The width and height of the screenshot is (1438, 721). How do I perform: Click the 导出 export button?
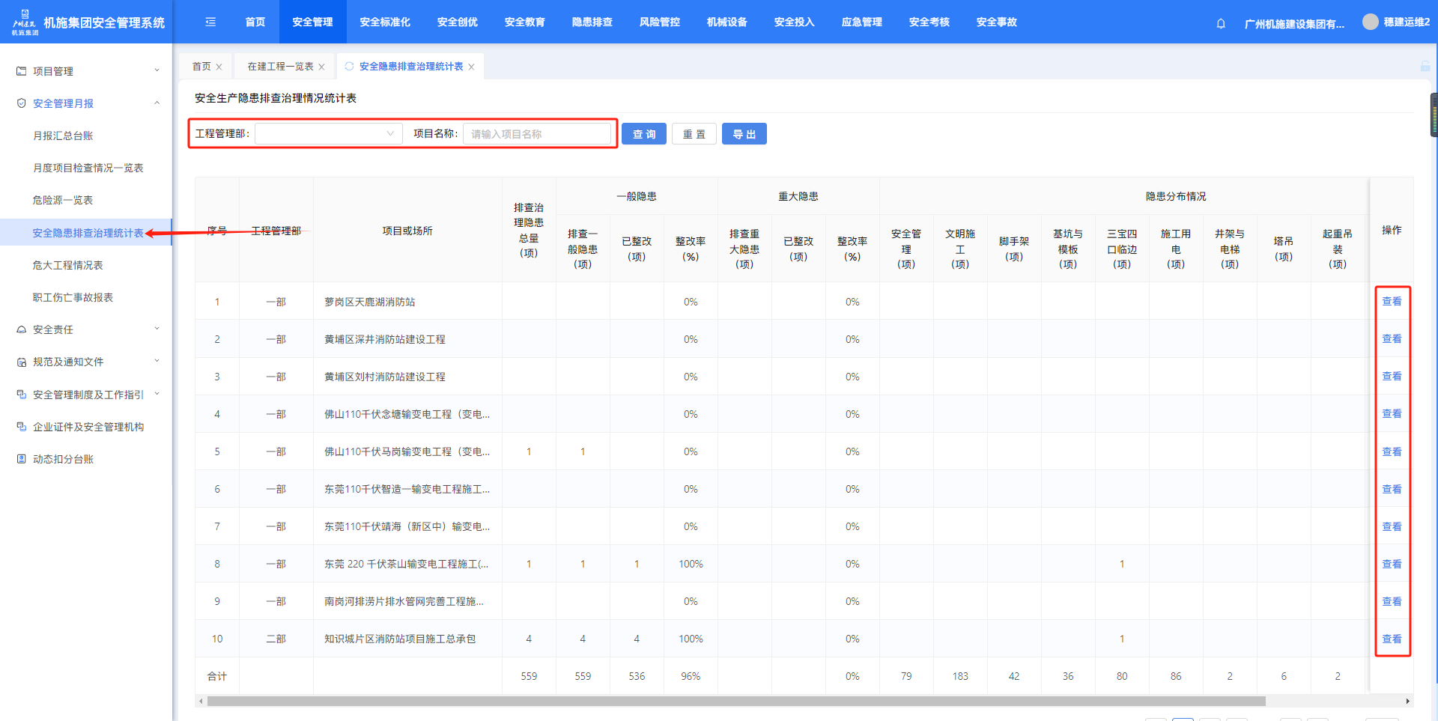(x=744, y=134)
